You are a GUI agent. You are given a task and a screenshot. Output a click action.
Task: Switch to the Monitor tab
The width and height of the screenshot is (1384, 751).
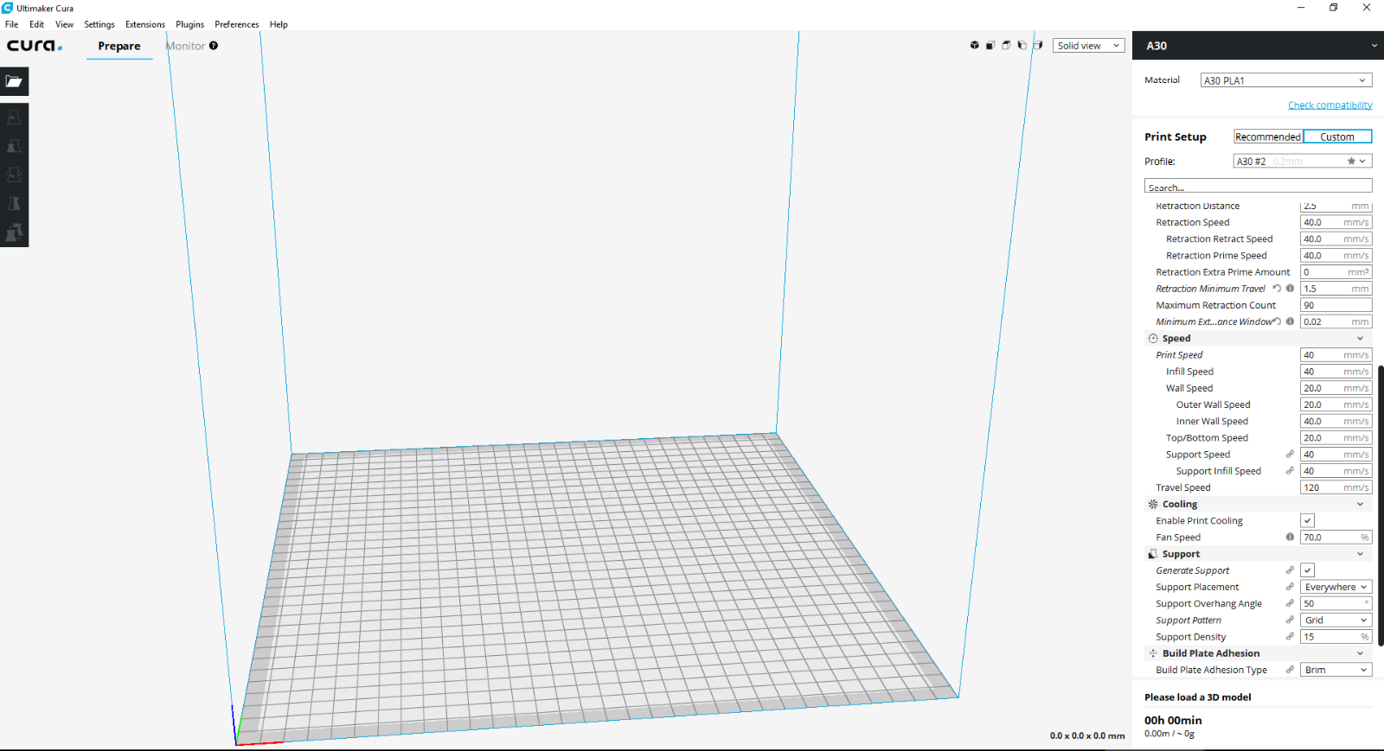tap(186, 46)
